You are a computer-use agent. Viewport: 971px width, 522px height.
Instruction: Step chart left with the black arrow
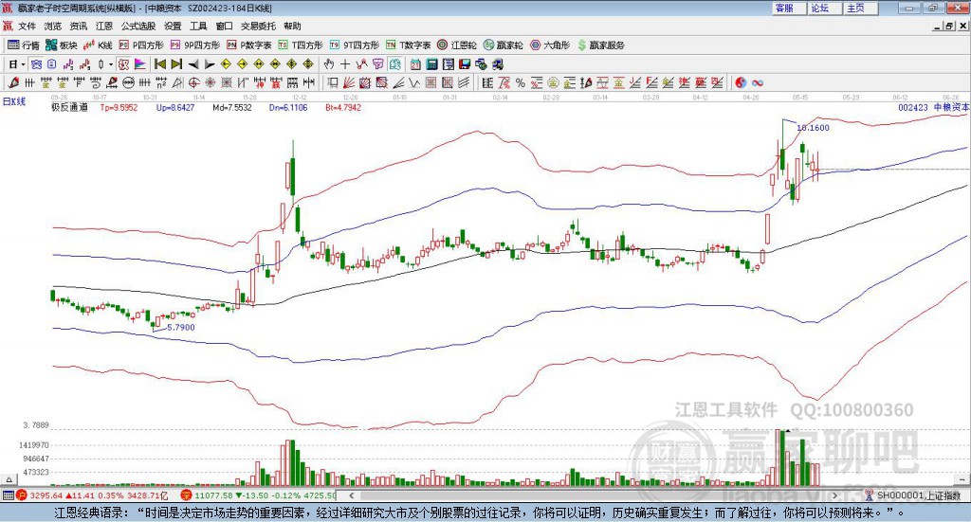[193, 64]
